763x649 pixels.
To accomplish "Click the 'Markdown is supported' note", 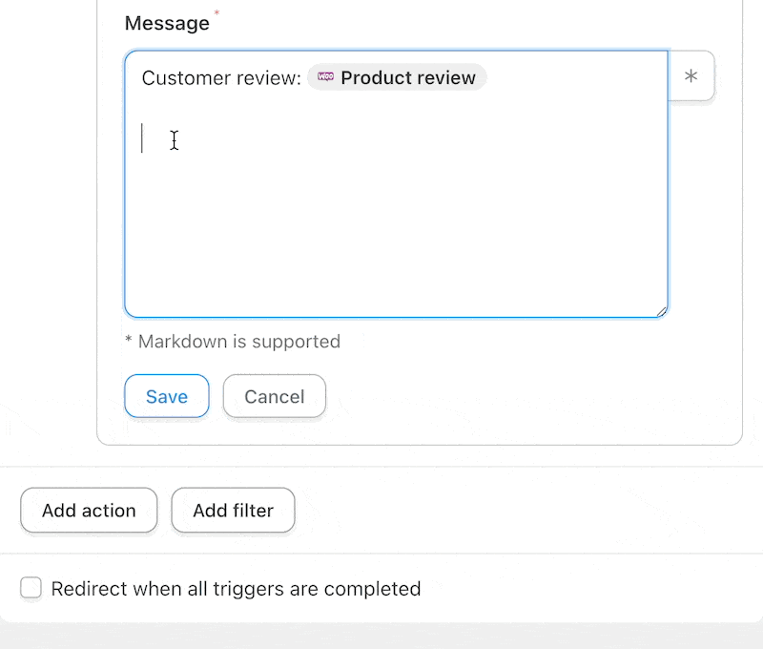I will (x=233, y=342).
